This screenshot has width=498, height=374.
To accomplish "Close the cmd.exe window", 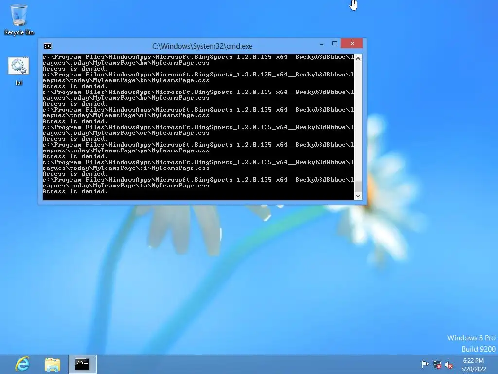I will tap(352, 43).
